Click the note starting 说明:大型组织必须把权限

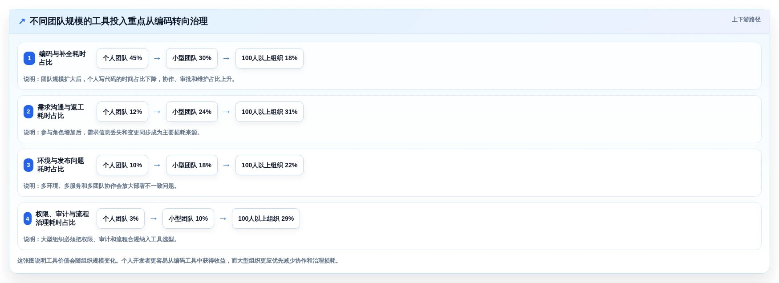[x=101, y=239]
